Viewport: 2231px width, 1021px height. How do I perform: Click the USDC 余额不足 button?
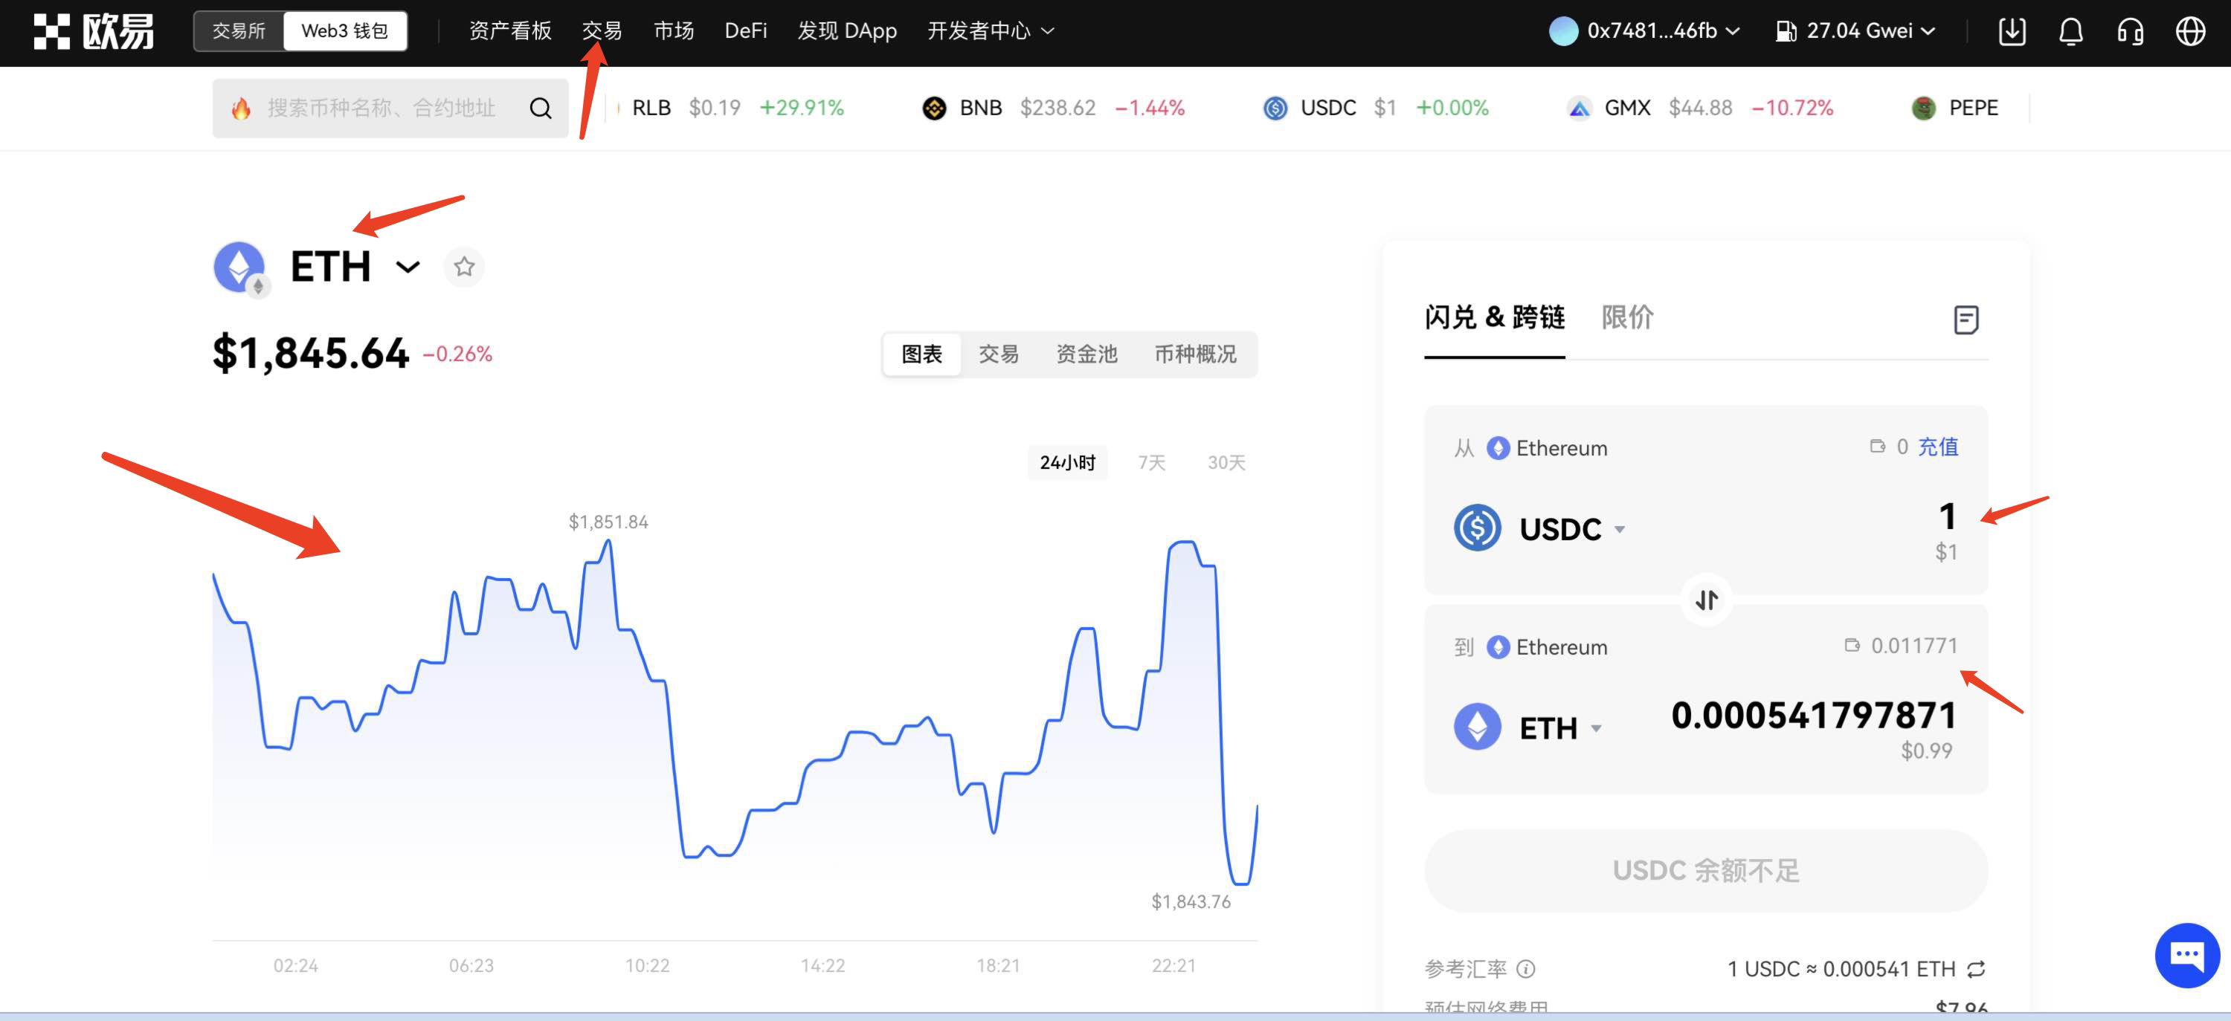click(x=1705, y=869)
